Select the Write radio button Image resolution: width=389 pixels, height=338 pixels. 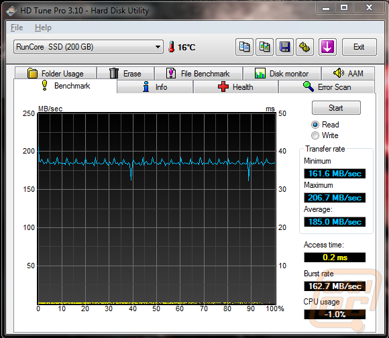[315, 135]
